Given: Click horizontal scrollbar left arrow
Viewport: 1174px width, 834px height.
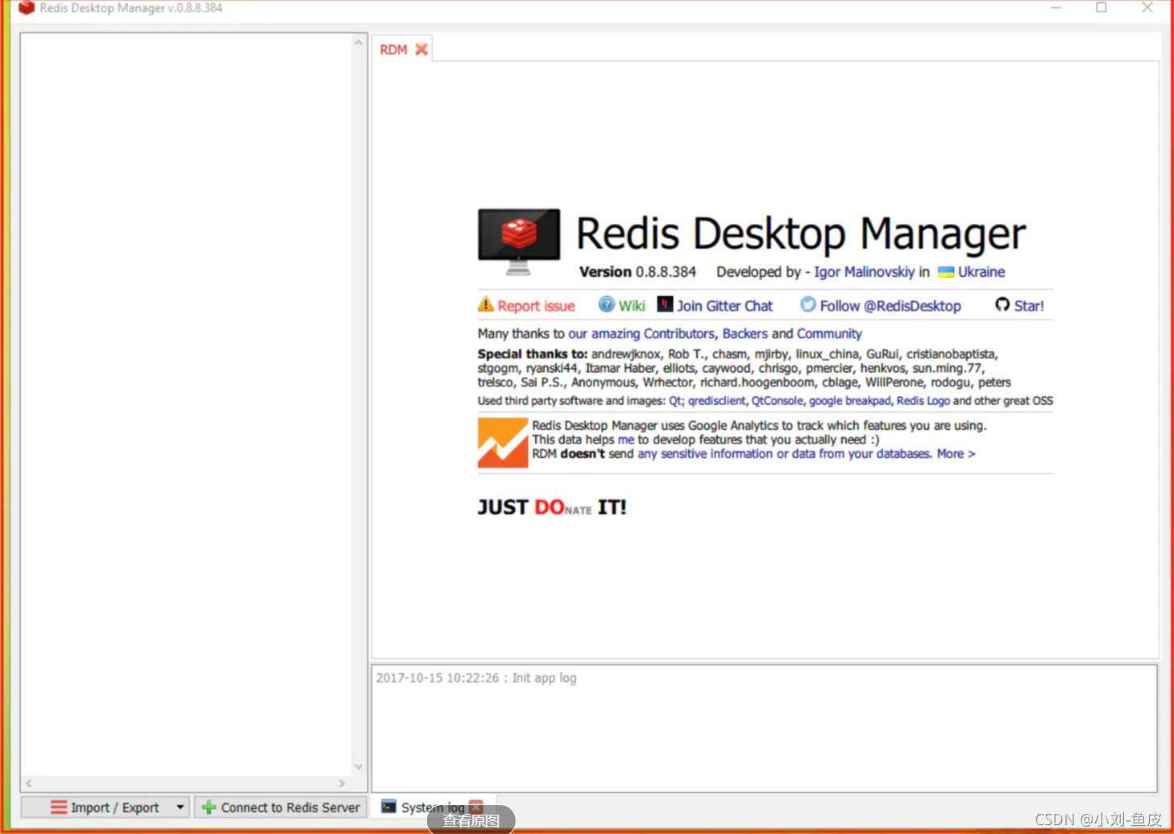Looking at the screenshot, I should click(x=29, y=783).
